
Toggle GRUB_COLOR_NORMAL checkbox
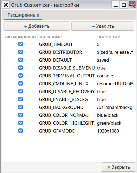click(x=21, y=115)
